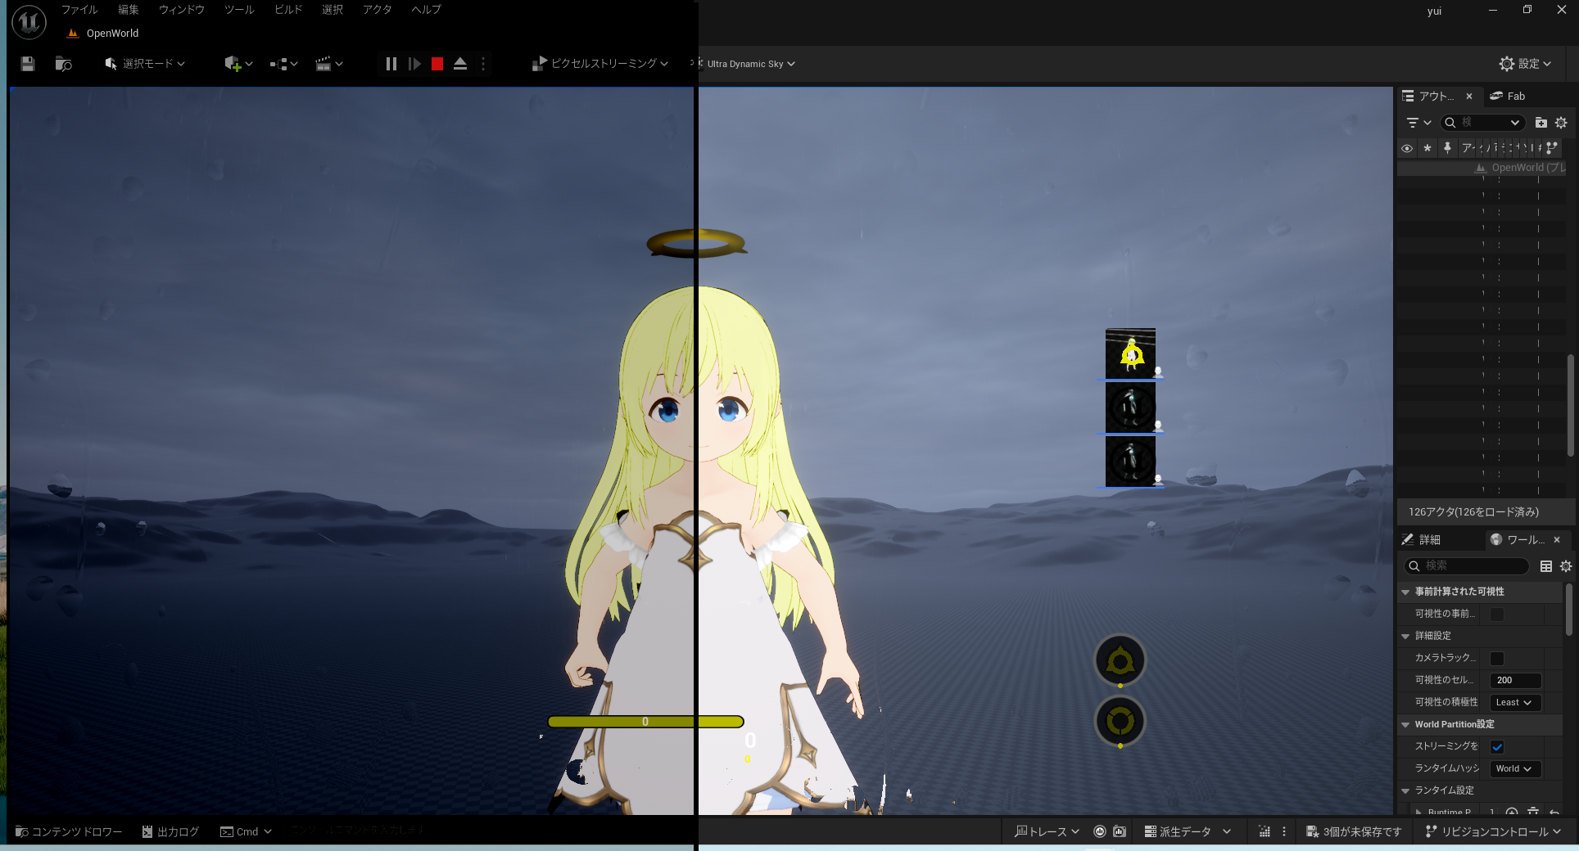Click the outliner revision control column icon
Screen dimensions: 1579x851
click(x=1552, y=148)
